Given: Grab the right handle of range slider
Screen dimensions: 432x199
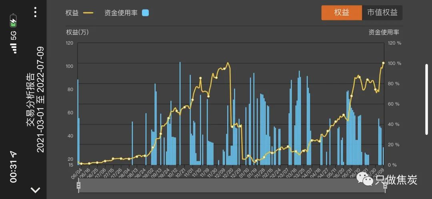Looking at the screenshot, I should (385, 185).
